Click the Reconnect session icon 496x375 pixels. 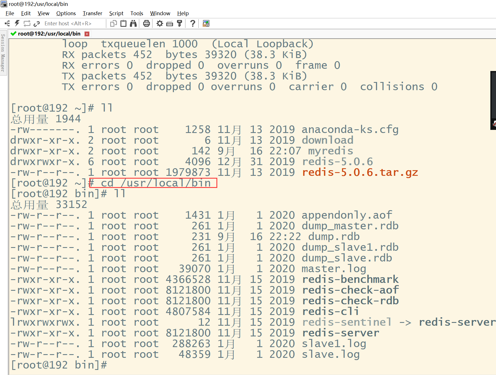(x=27, y=23)
